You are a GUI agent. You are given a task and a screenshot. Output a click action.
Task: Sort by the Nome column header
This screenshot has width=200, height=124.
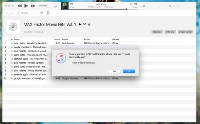[17, 39]
